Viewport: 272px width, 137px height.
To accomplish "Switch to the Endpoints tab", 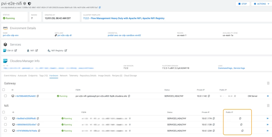I will 33,76.
